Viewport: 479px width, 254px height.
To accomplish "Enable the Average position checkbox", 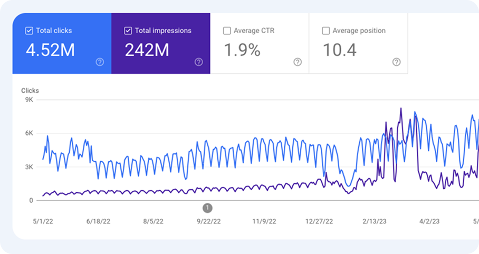I will (325, 31).
